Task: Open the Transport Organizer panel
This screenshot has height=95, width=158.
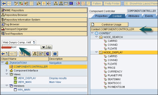Action: coord(44,29)
